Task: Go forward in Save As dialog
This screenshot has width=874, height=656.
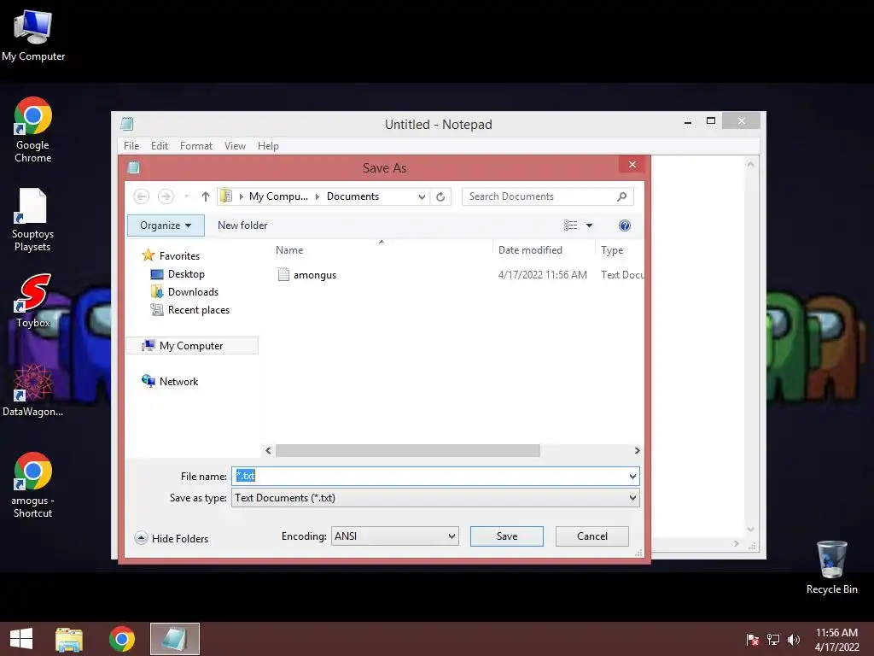Action: 166,196
